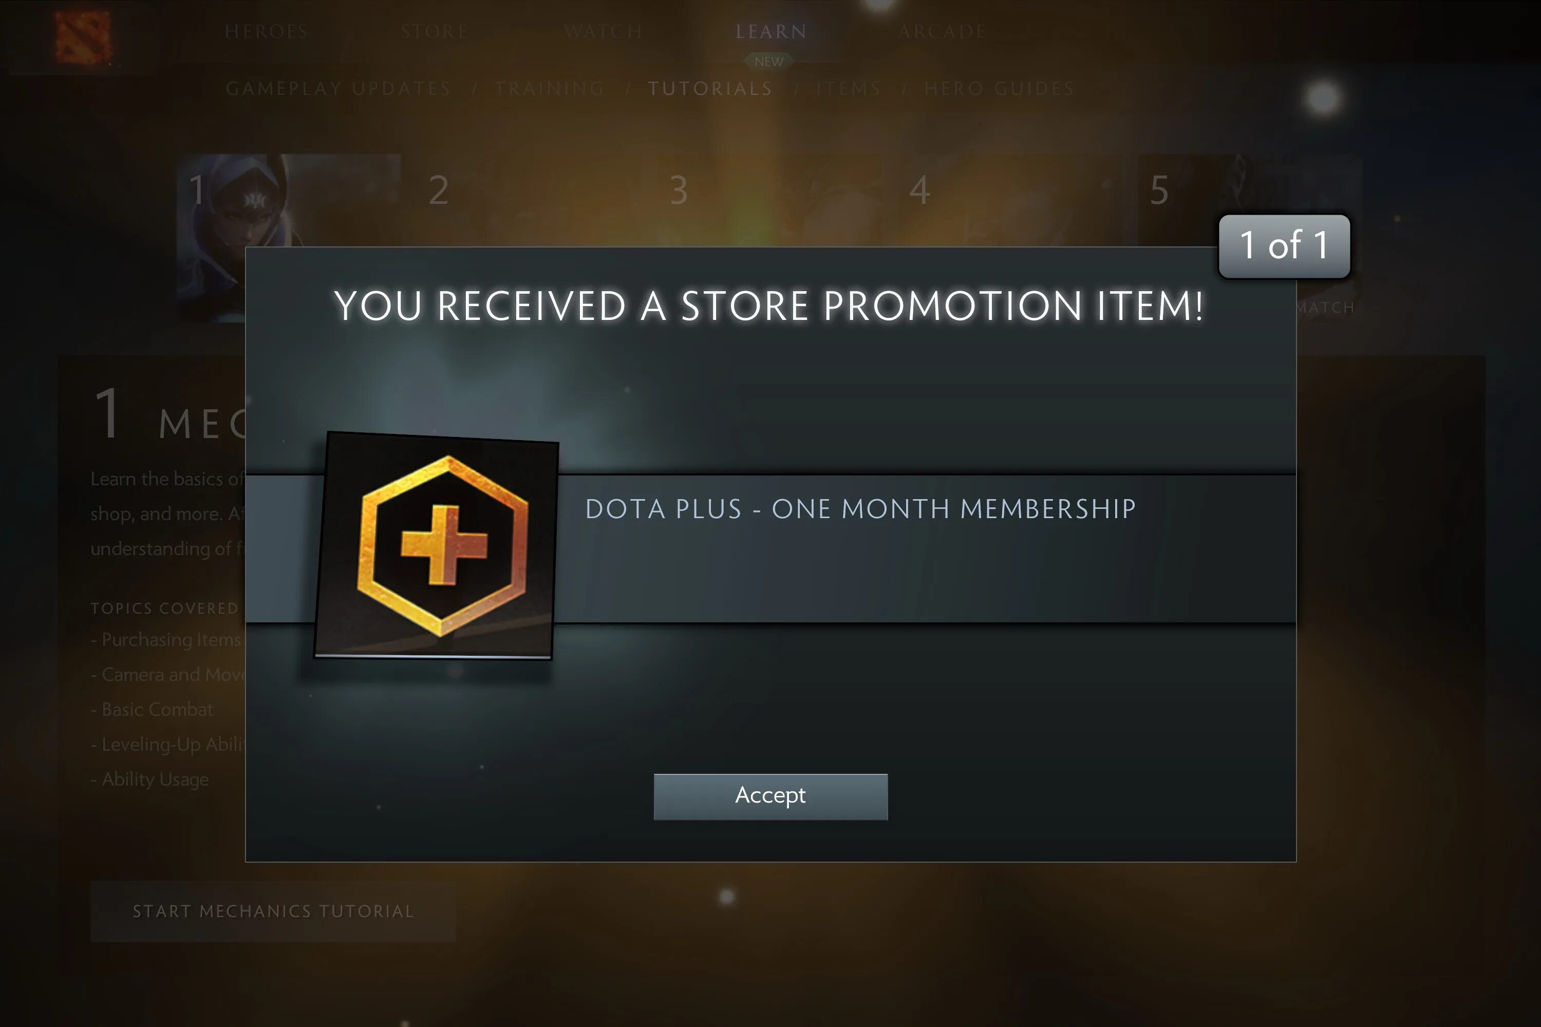Click Start Mechanics Tutorial button
Viewport: 1541px width, 1027px height.
pos(273,911)
